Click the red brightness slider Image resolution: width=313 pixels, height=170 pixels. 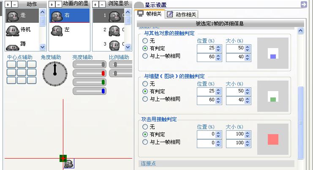pyautogui.click(x=90, y=73)
